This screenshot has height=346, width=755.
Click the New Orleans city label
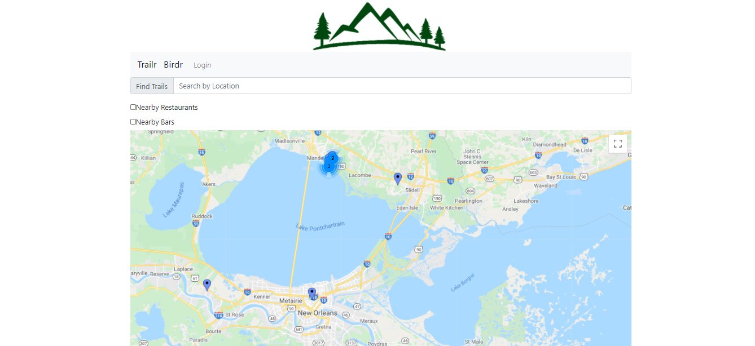(x=318, y=313)
